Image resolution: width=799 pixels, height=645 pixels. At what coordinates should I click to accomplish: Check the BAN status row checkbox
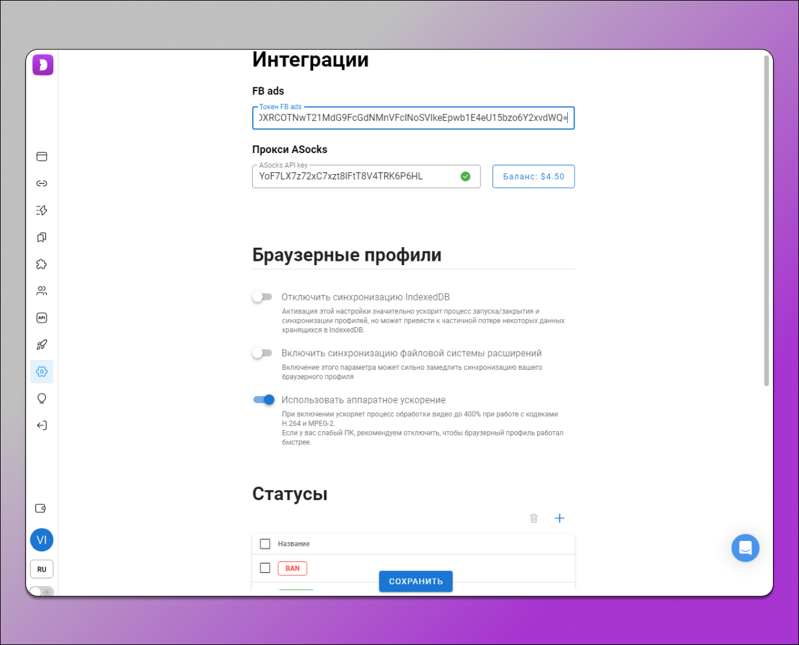[265, 567]
